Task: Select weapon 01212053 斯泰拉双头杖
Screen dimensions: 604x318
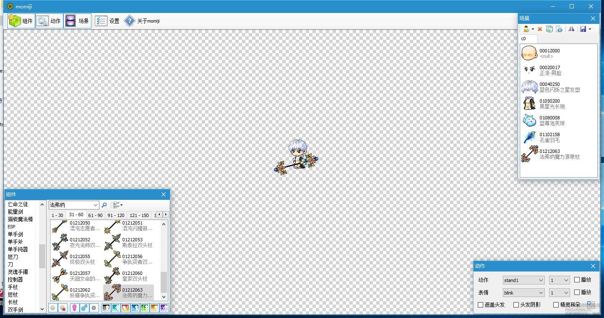Action: 129,242
